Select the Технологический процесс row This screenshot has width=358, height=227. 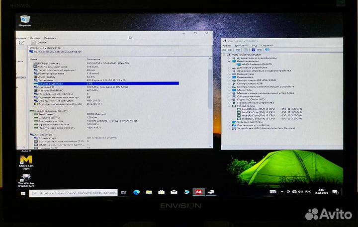tap(64, 70)
